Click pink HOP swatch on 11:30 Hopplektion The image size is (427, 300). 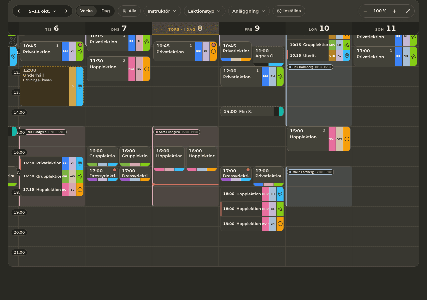(132, 69)
